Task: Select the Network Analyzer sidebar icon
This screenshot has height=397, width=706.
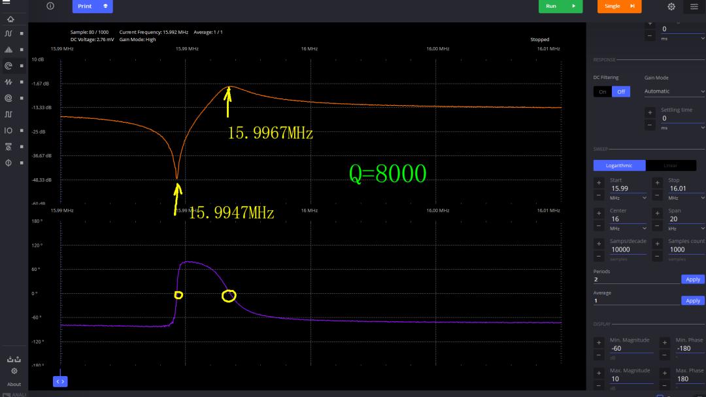Action: [x=8, y=66]
